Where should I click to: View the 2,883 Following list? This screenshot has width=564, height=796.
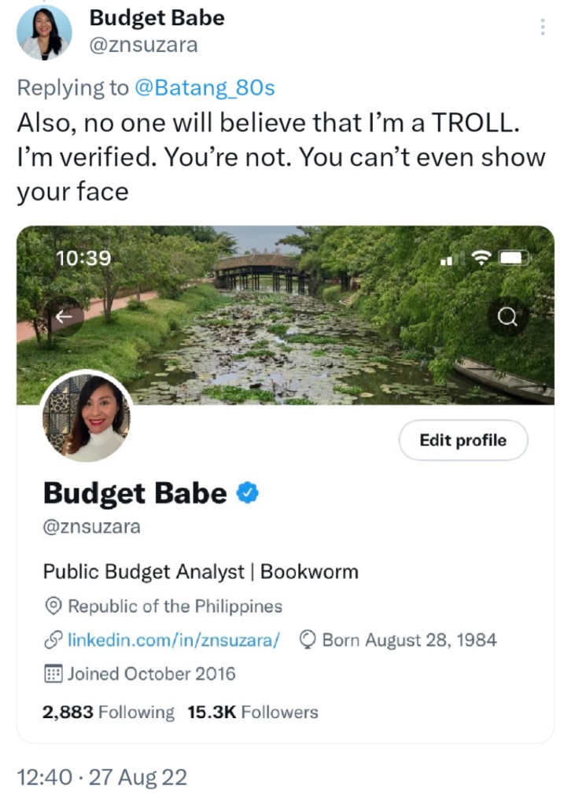(x=108, y=713)
